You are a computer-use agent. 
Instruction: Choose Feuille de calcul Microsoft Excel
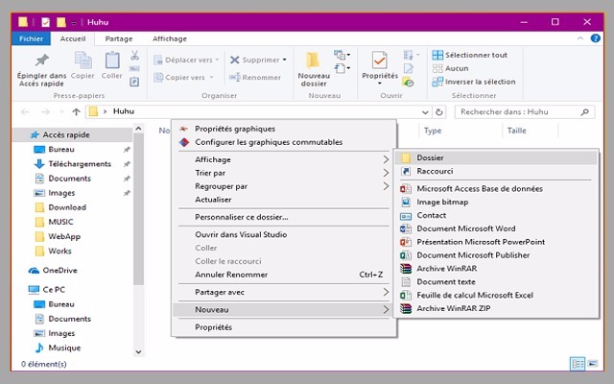click(x=474, y=295)
